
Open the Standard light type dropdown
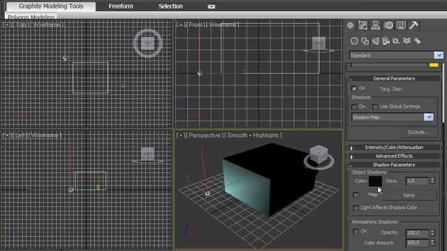coord(439,55)
